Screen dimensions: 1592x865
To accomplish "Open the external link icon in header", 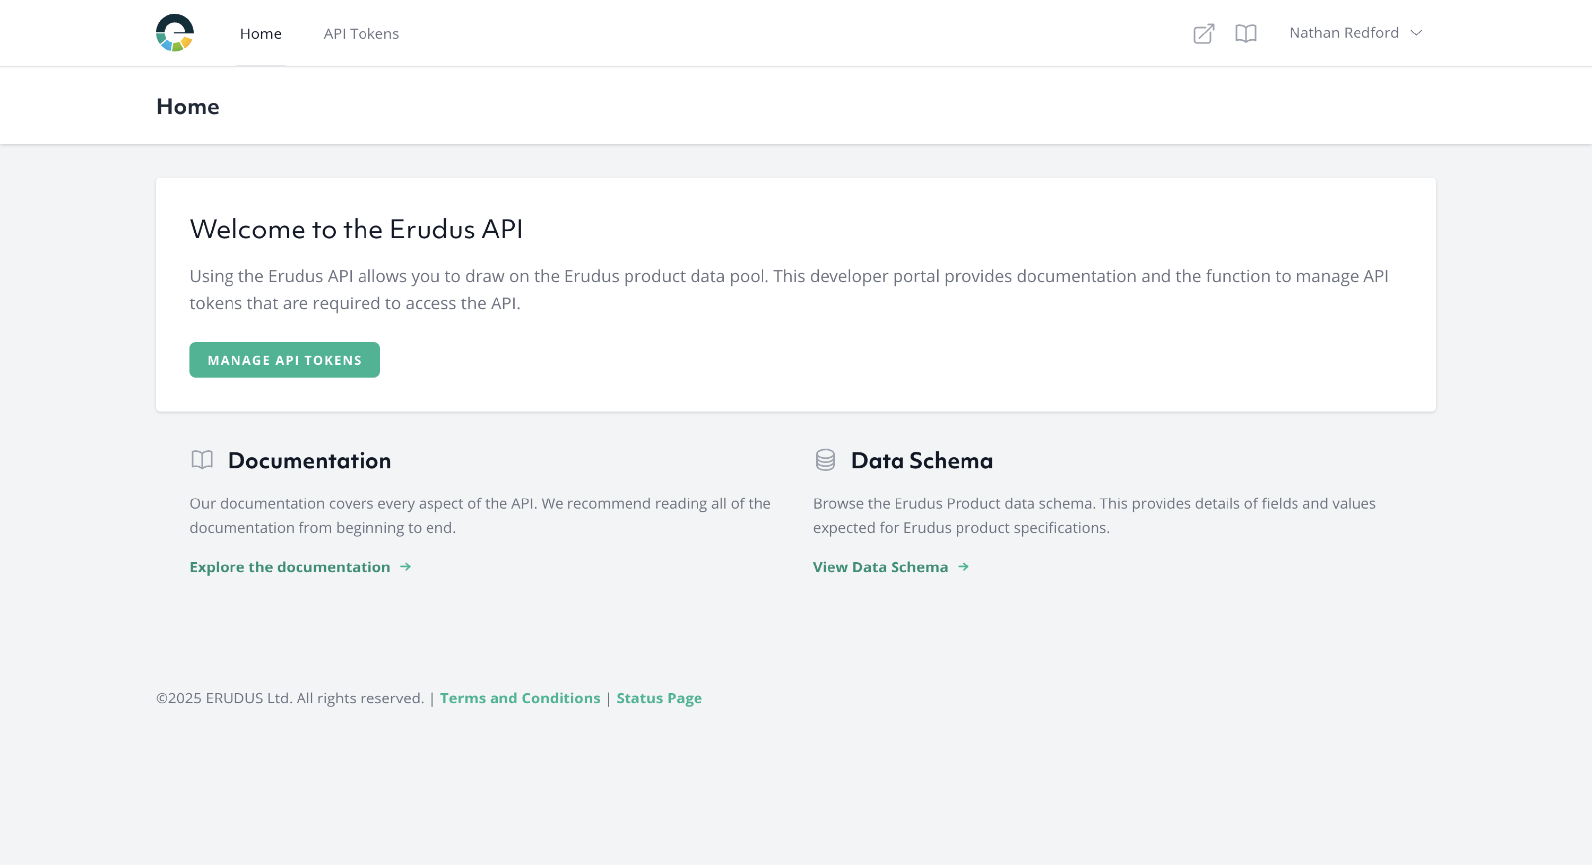I will [x=1203, y=33].
